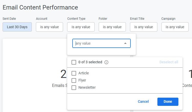Collapse the 'any value' dropdown via its arrow
Viewport: 192px width, 112px height.
point(125,43)
